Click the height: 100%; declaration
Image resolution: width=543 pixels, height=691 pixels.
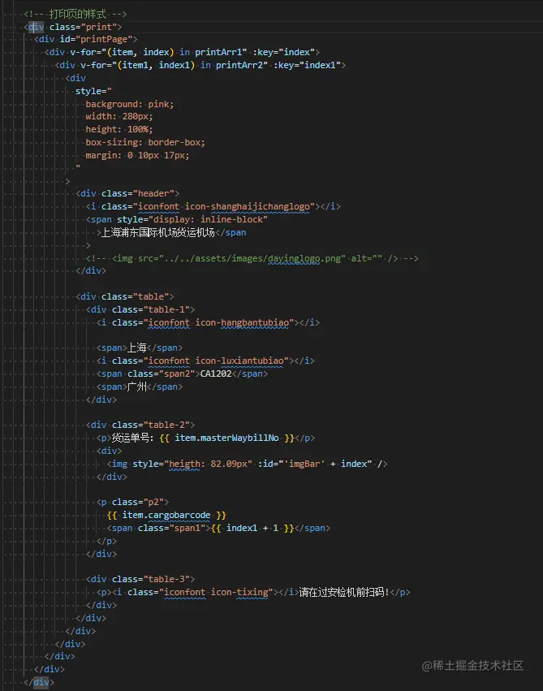[x=119, y=130]
